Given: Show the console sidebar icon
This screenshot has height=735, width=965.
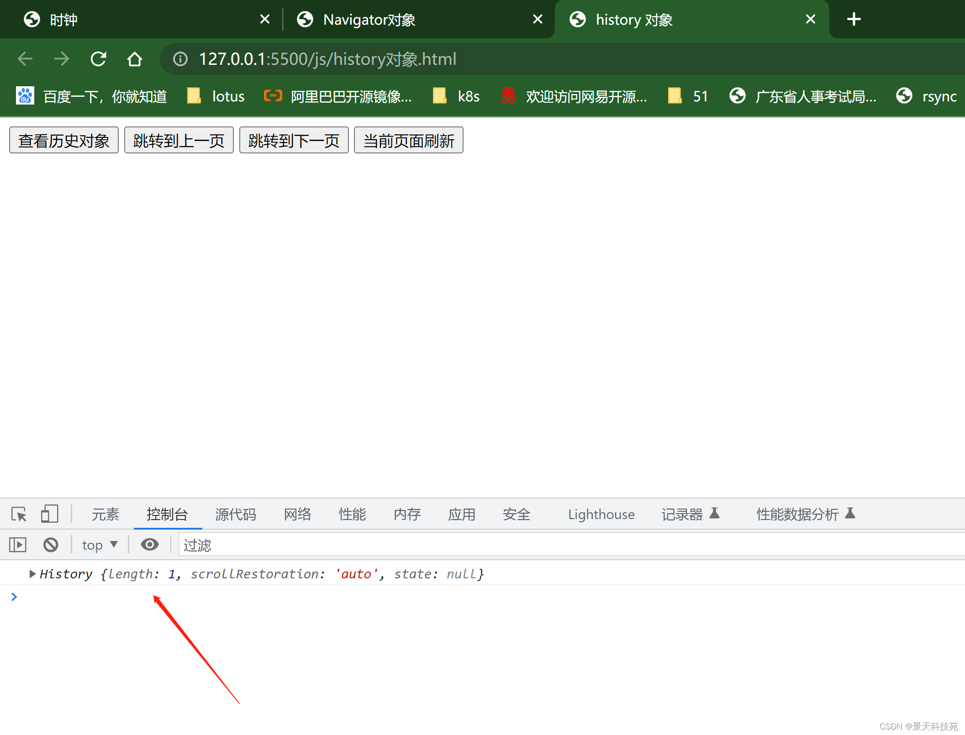Looking at the screenshot, I should click(x=18, y=545).
